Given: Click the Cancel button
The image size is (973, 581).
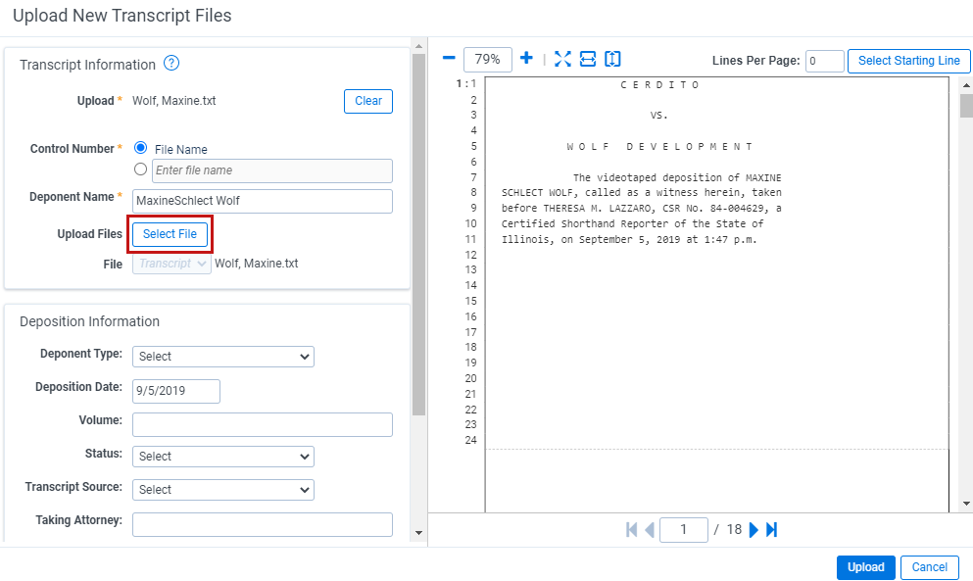Looking at the screenshot, I should tap(930, 567).
